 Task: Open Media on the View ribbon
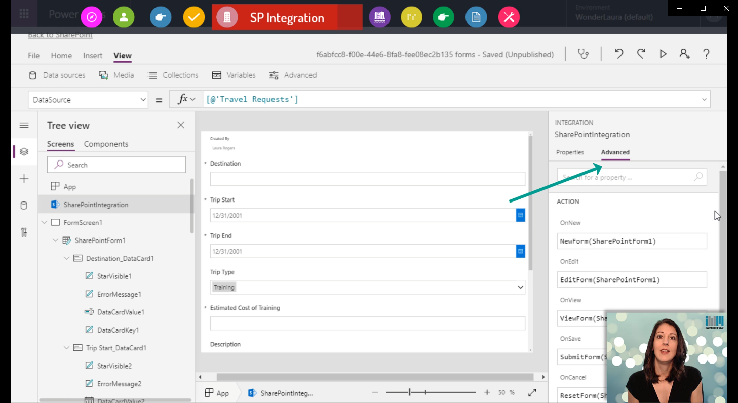(x=116, y=75)
